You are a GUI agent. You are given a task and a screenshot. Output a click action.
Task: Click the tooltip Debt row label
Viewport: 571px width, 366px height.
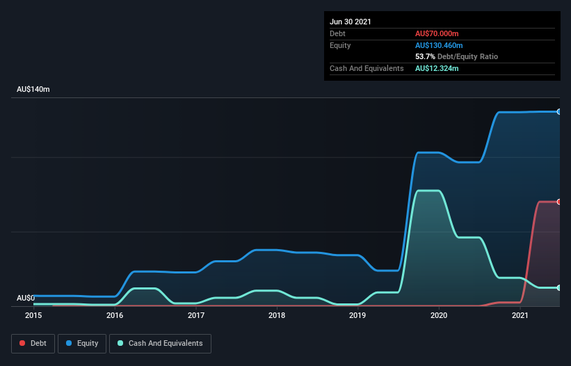tap(337, 33)
